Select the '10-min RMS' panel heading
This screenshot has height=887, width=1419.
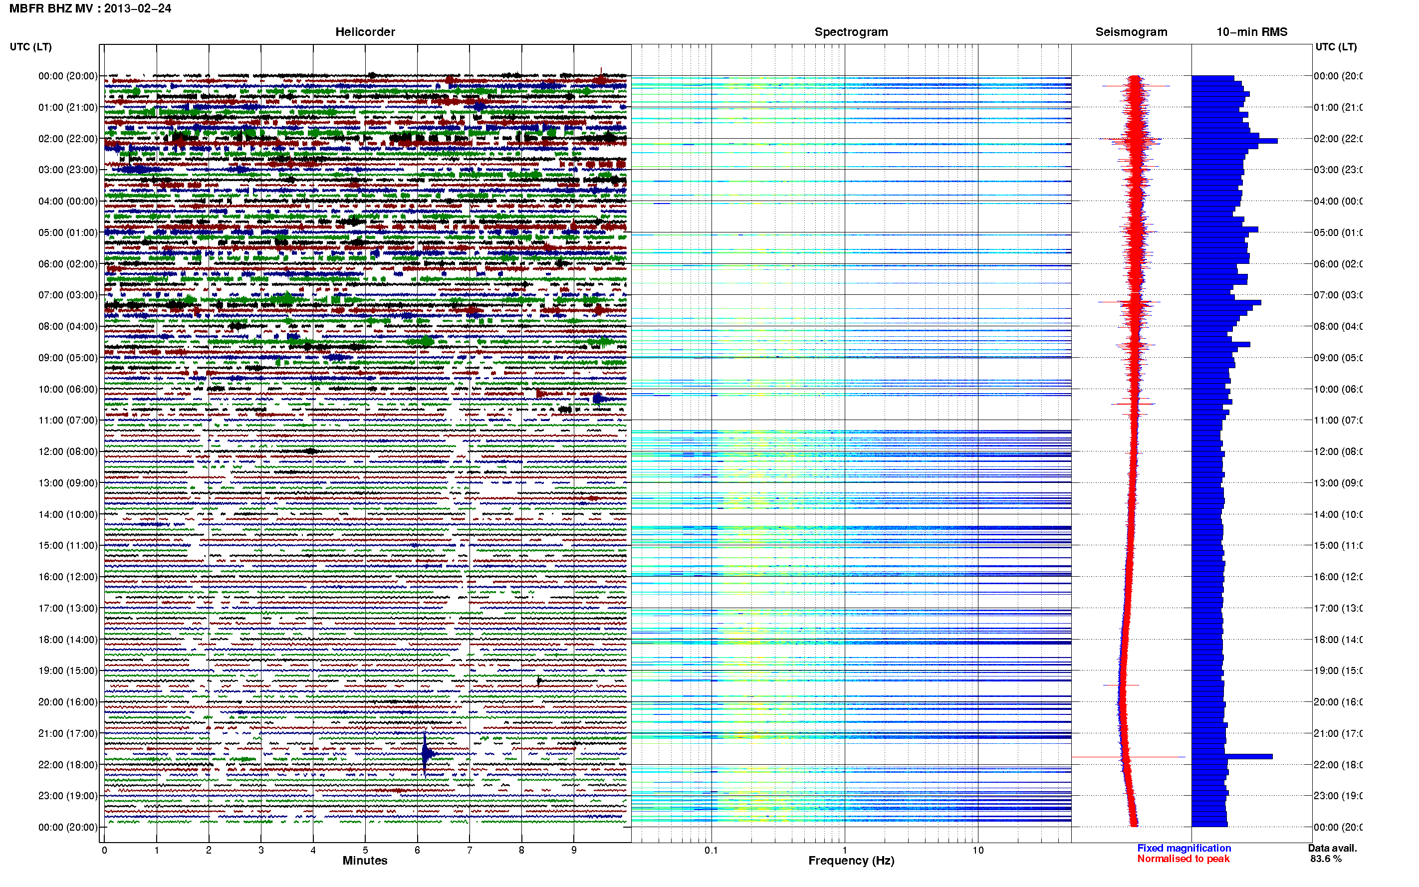(1252, 32)
